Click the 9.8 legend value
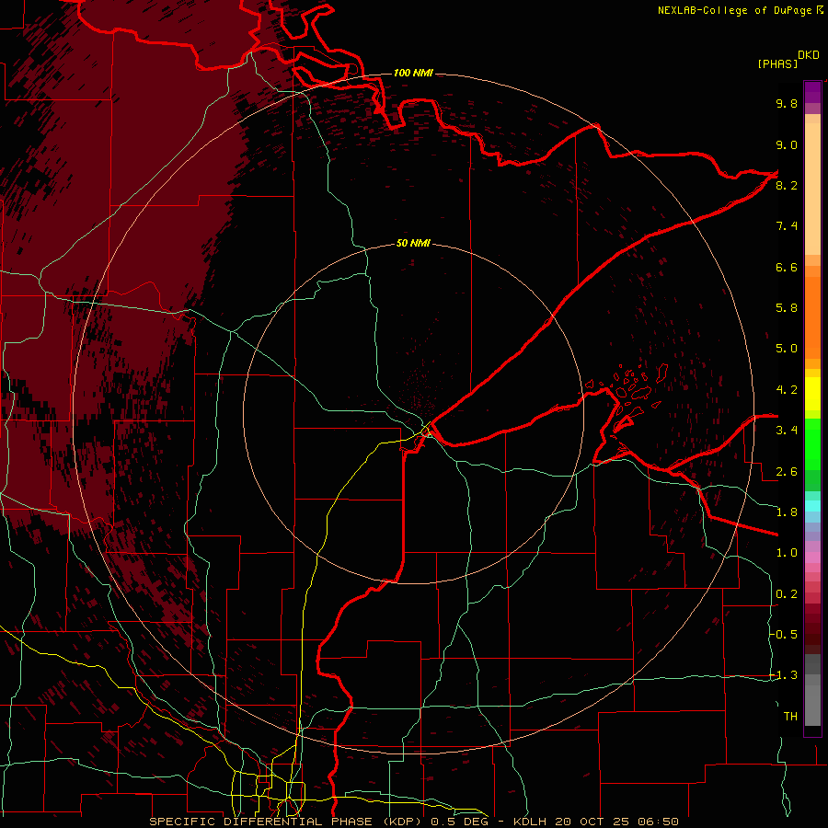828x828 pixels. pyautogui.click(x=787, y=103)
